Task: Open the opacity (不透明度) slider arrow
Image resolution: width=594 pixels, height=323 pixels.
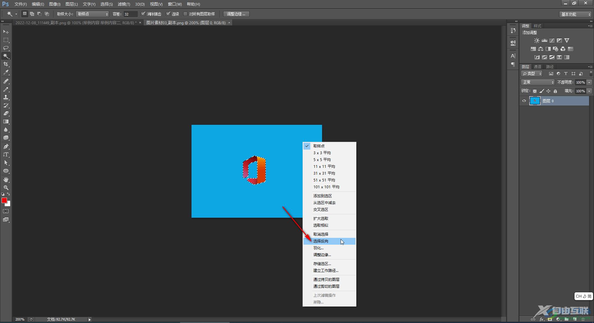Action: pos(589,82)
